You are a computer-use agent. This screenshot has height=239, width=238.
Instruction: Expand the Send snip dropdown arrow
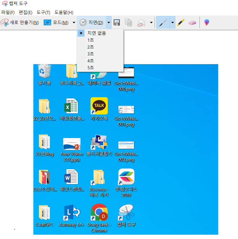click(x=151, y=22)
